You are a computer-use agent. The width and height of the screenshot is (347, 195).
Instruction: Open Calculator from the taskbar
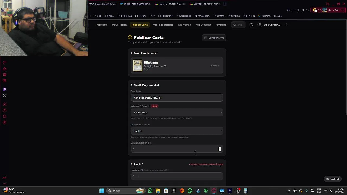(246, 191)
